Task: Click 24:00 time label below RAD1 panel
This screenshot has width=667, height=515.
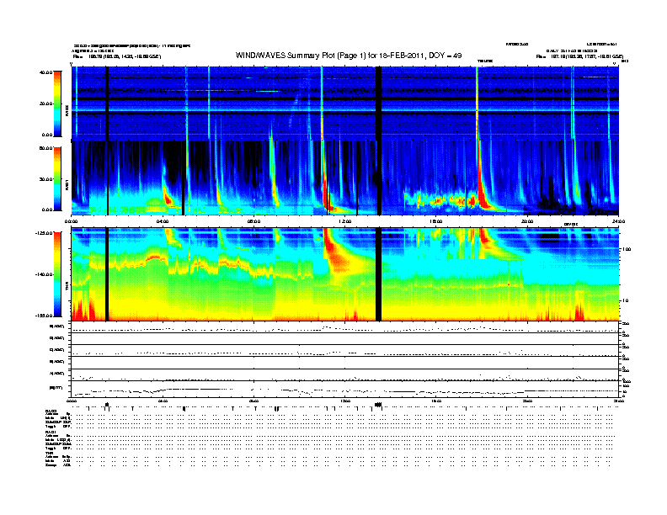Action: coord(618,221)
